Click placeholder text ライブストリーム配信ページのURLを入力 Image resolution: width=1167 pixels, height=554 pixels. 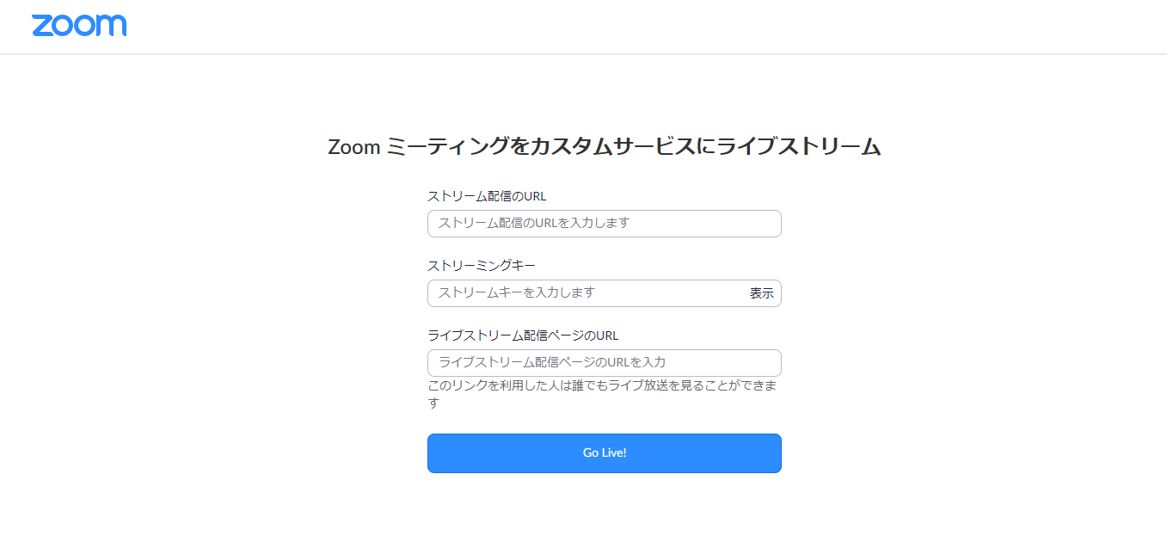tap(552, 363)
